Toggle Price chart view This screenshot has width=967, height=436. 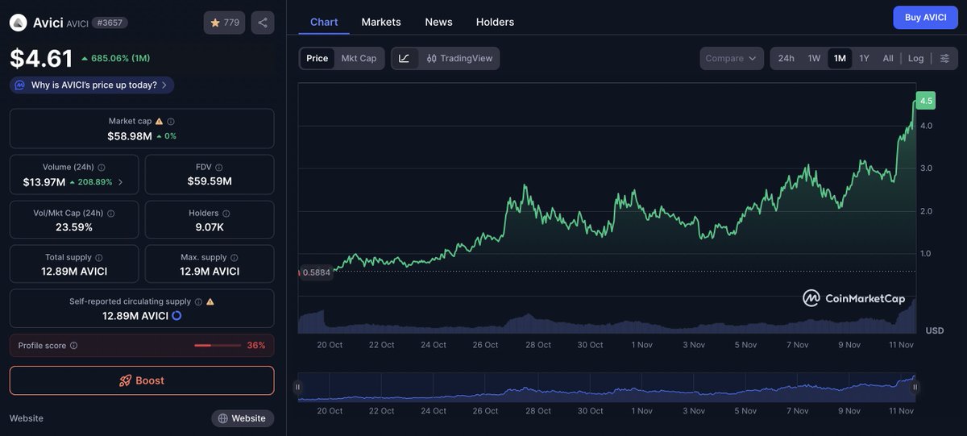pyautogui.click(x=317, y=58)
